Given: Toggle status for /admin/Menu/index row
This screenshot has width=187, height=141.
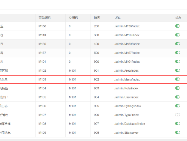Looking at the screenshot, I should [178, 79].
